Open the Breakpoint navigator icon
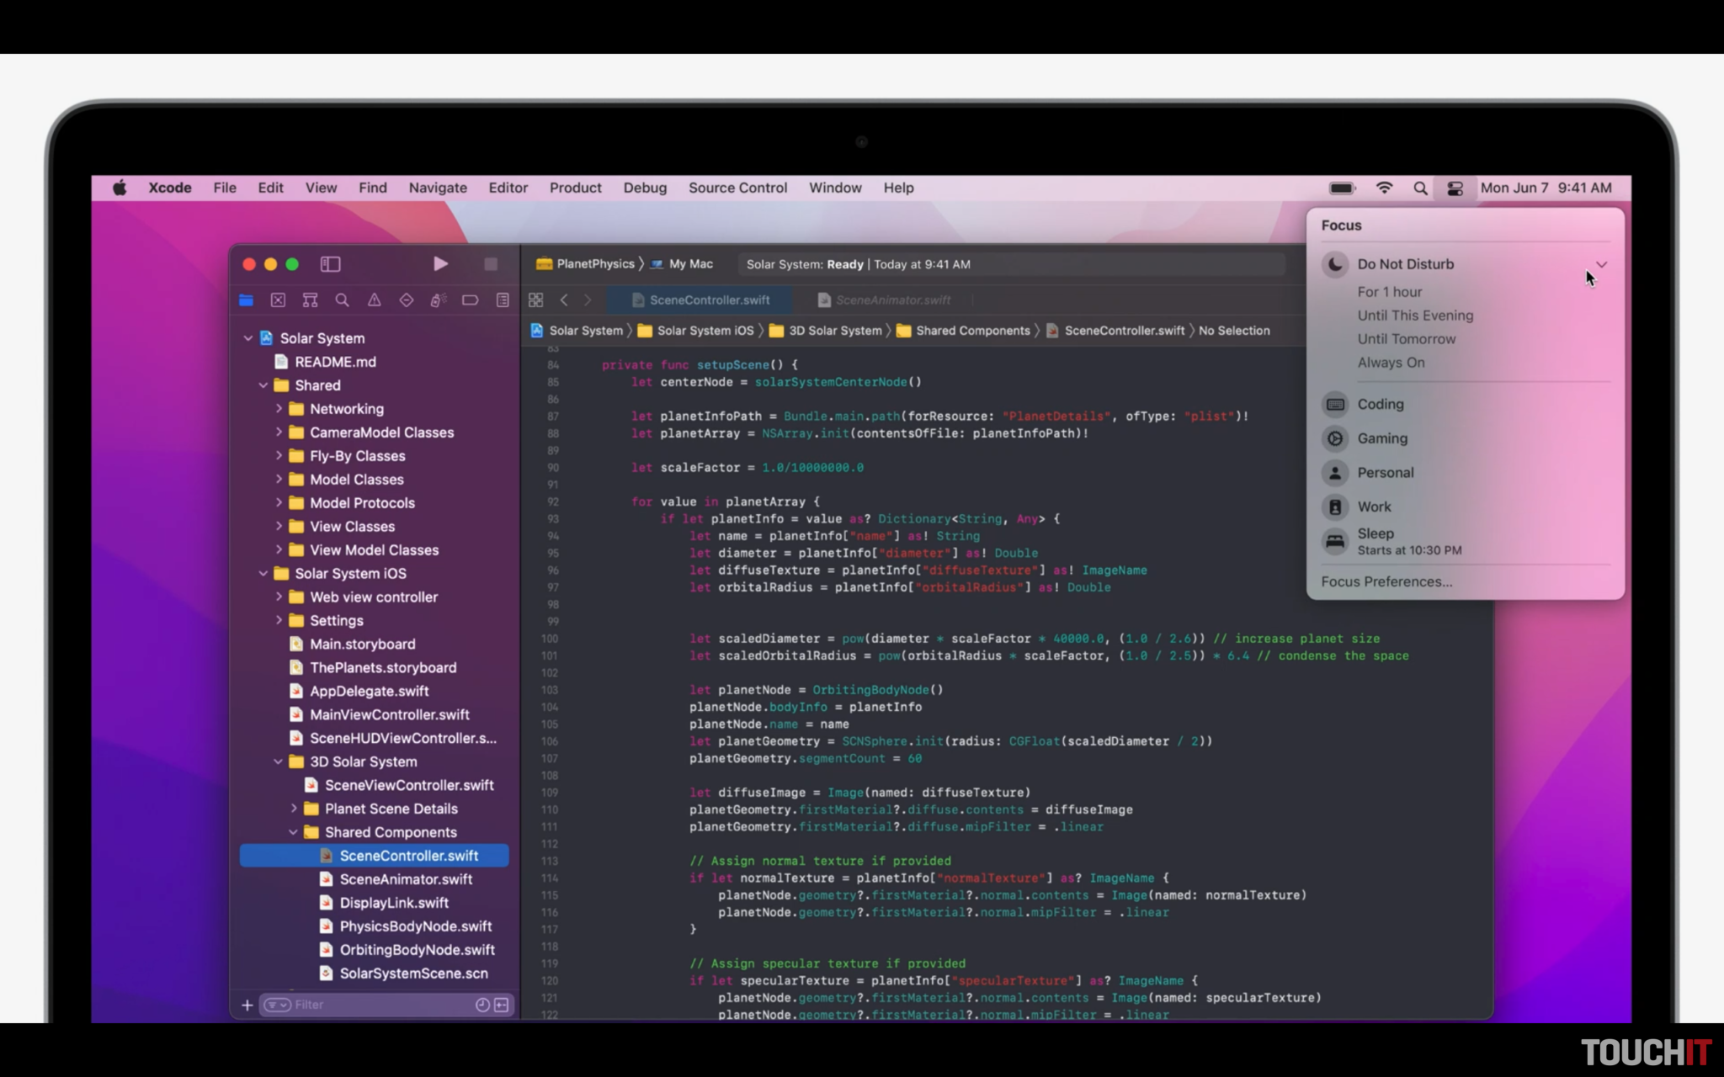 [470, 300]
